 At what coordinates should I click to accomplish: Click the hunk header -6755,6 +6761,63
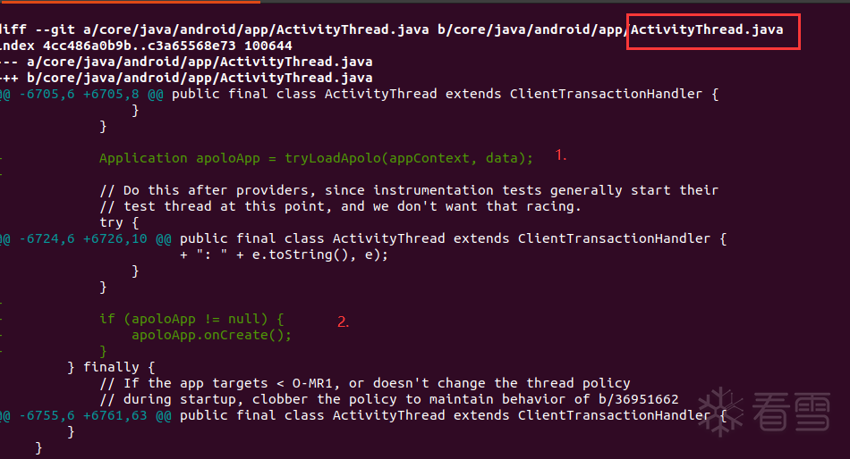tap(83, 415)
